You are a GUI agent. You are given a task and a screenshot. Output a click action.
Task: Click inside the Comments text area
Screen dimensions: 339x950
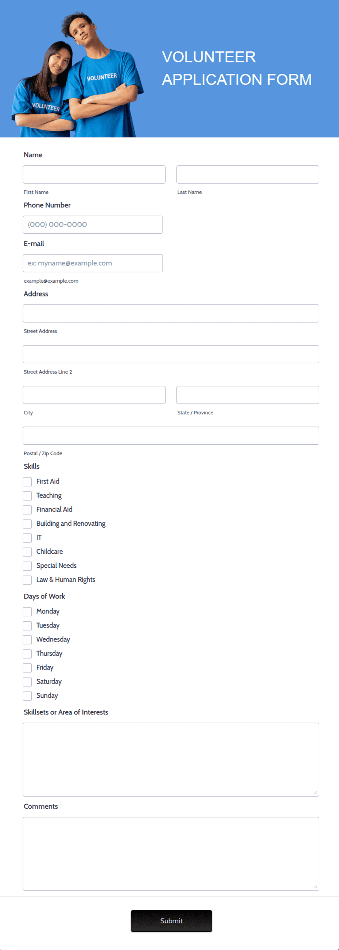[x=171, y=853]
